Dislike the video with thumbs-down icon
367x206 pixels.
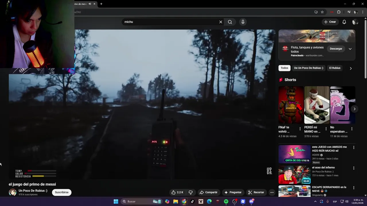click(191, 192)
